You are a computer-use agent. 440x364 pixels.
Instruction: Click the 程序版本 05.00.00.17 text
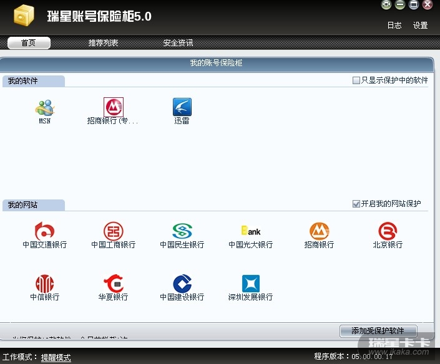pos(354,357)
